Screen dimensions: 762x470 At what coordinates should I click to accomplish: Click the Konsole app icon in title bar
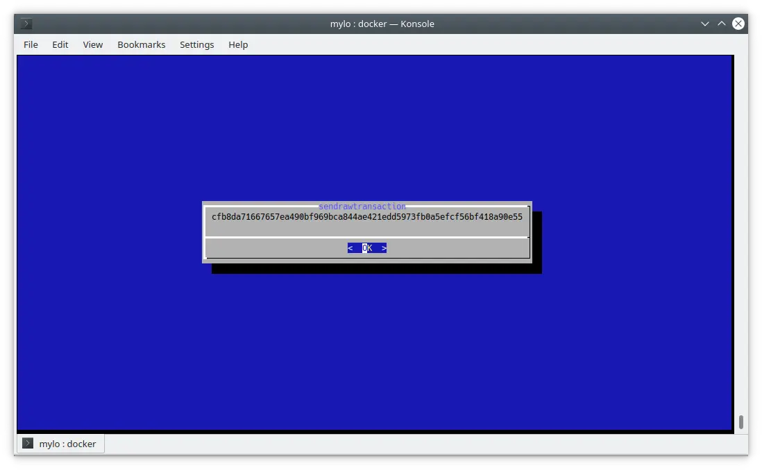point(26,24)
